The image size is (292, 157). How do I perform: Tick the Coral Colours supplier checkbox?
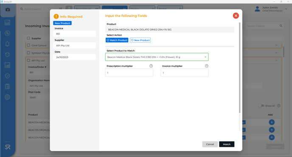pos(28,45)
